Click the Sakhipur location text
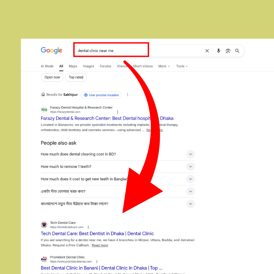The width and height of the screenshot is (274, 274). coord(71,95)
